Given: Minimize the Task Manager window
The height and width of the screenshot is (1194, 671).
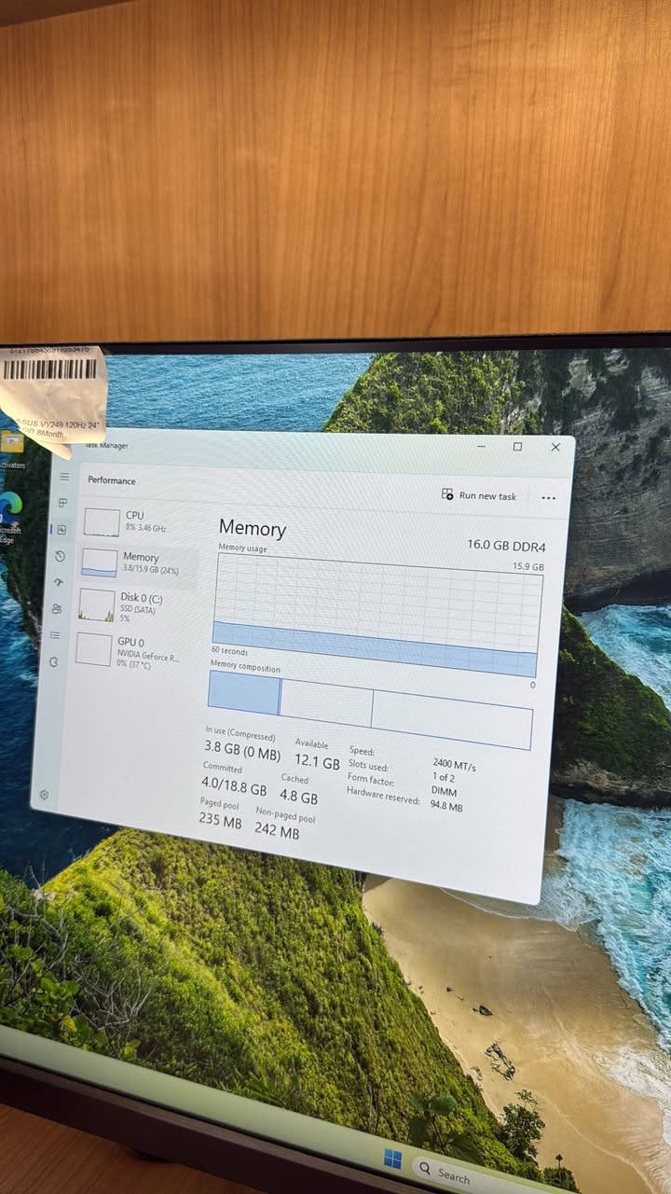Looking at the screenshot, I should 480,447.
